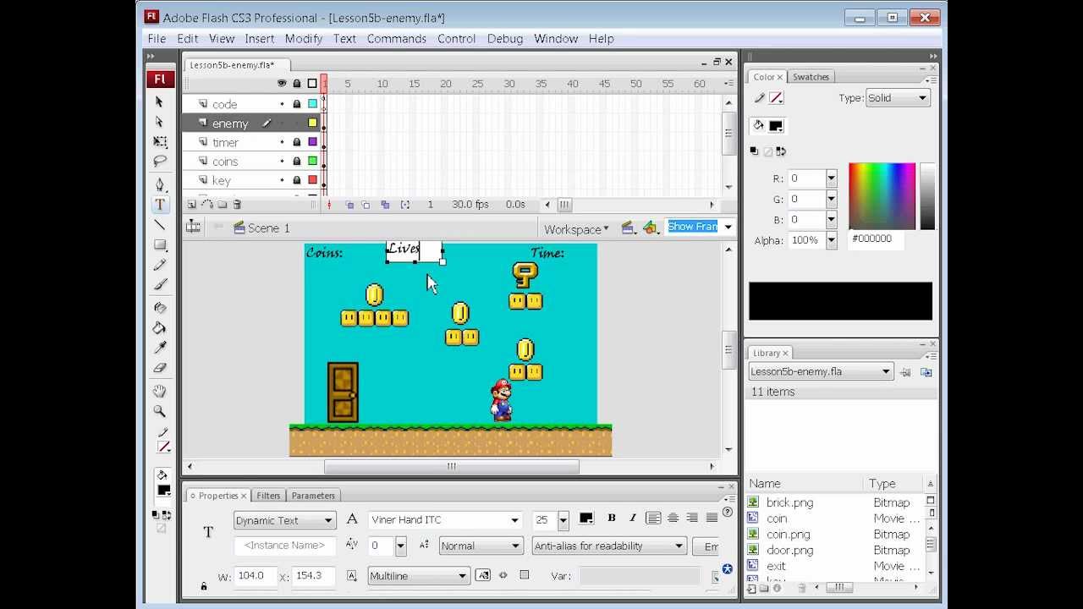Select the Line tool
The image size is (1083, 609).
(x=159, y=225)
